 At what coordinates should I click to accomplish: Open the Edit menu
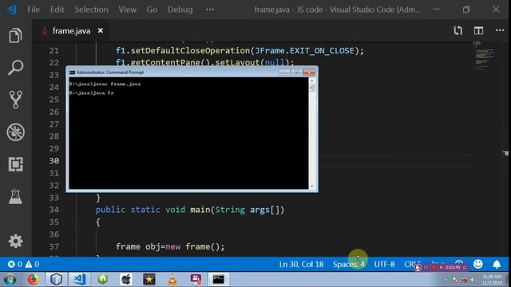point(57,10)
